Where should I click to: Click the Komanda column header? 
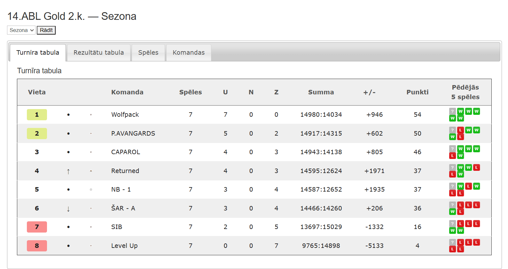pyautogui.click(x=127, y=92)
